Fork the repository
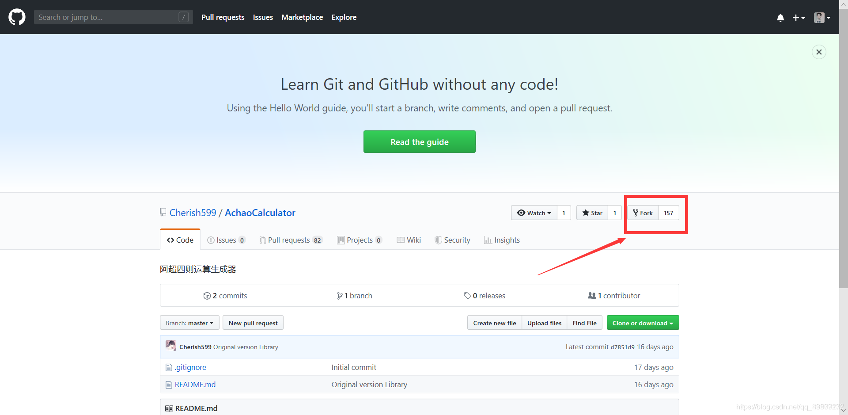Viewport: 848px width, 415px height. coord(643,213)
